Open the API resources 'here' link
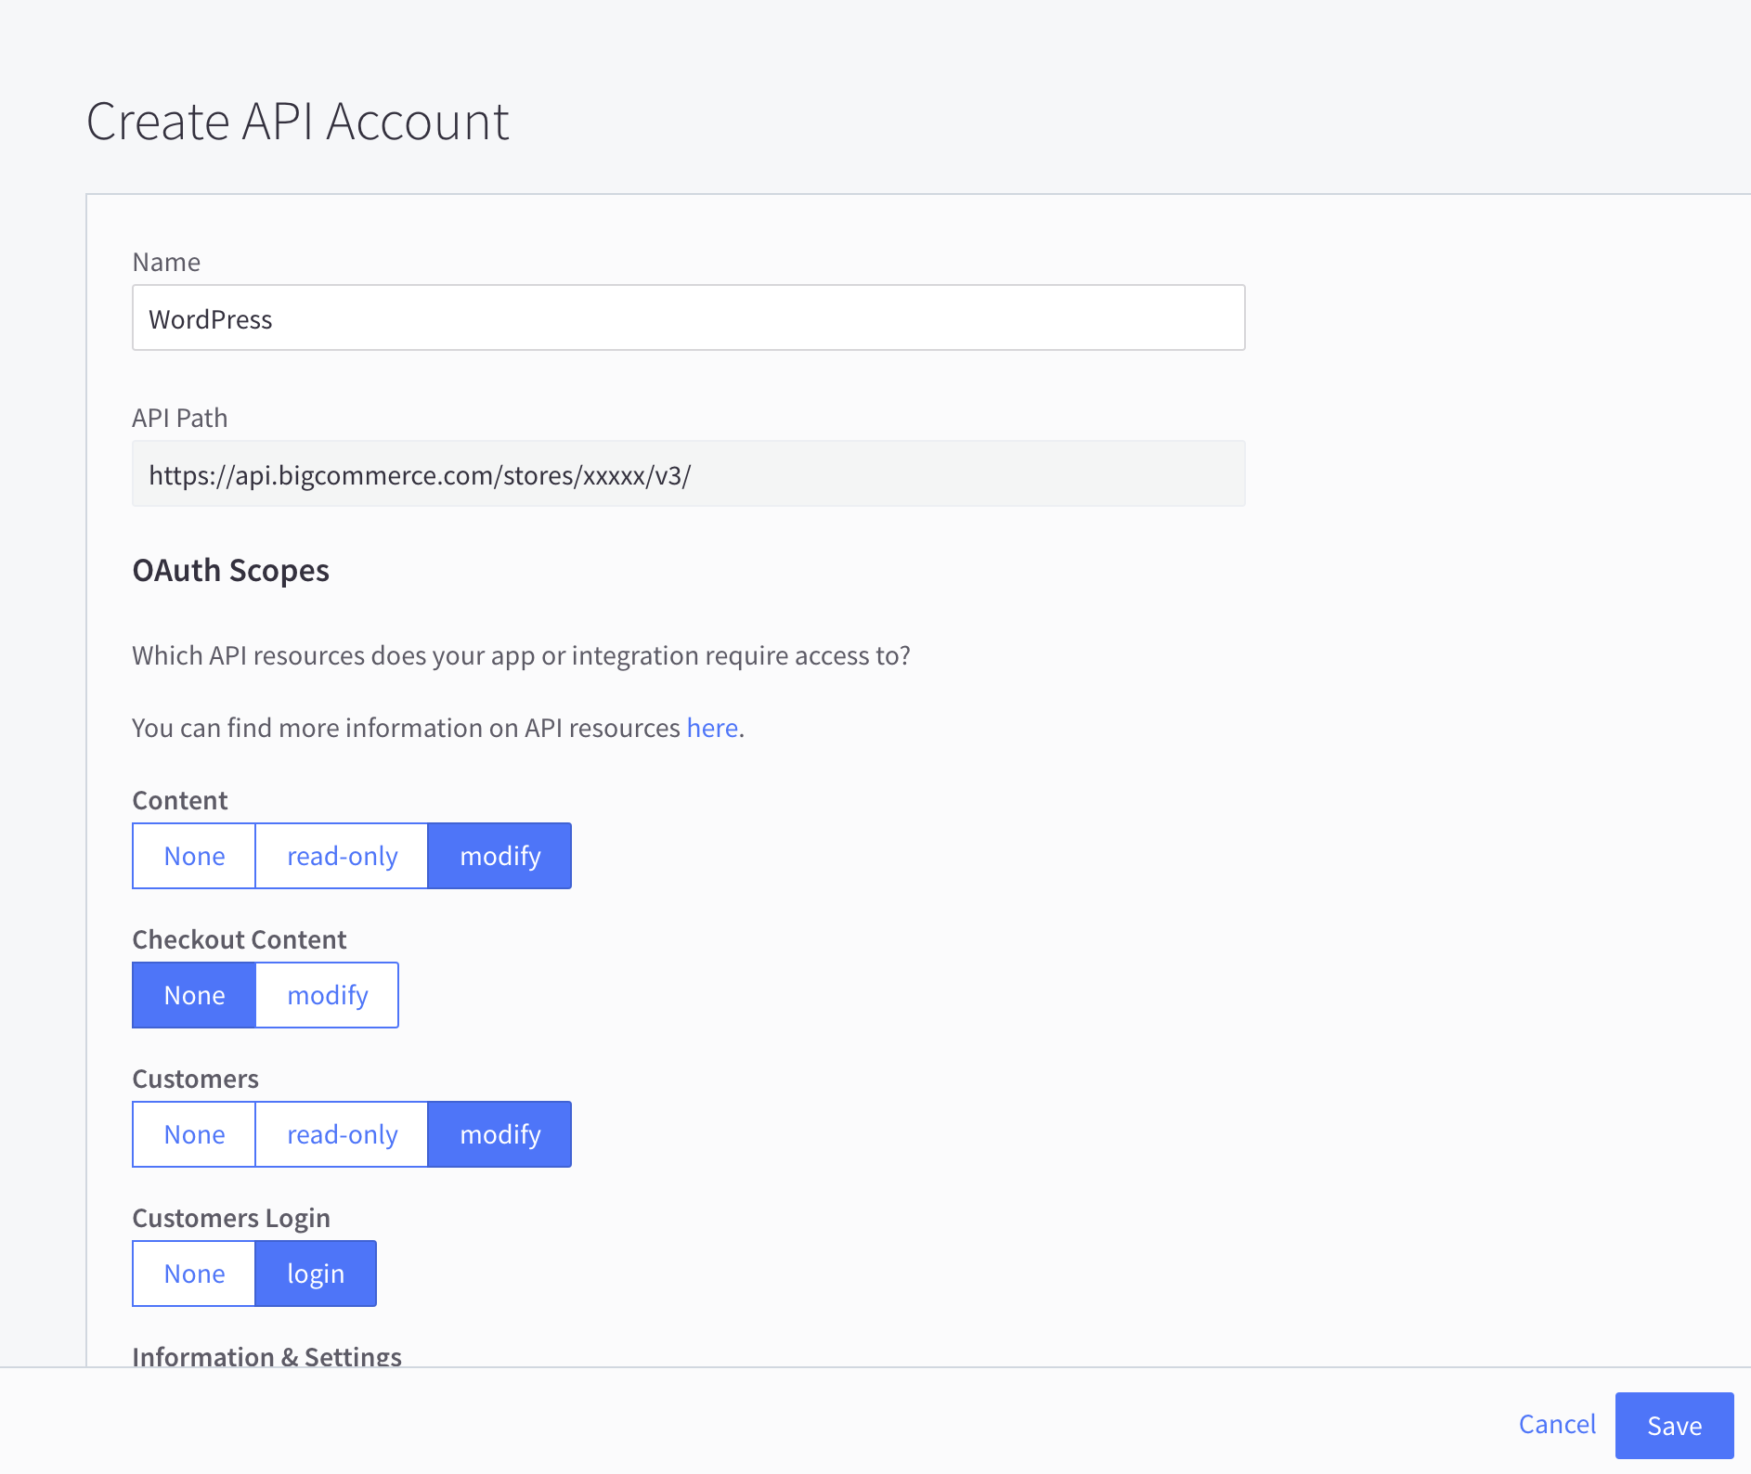Viewport: 1751px width, 1474px height. click(x=711, y=728)
